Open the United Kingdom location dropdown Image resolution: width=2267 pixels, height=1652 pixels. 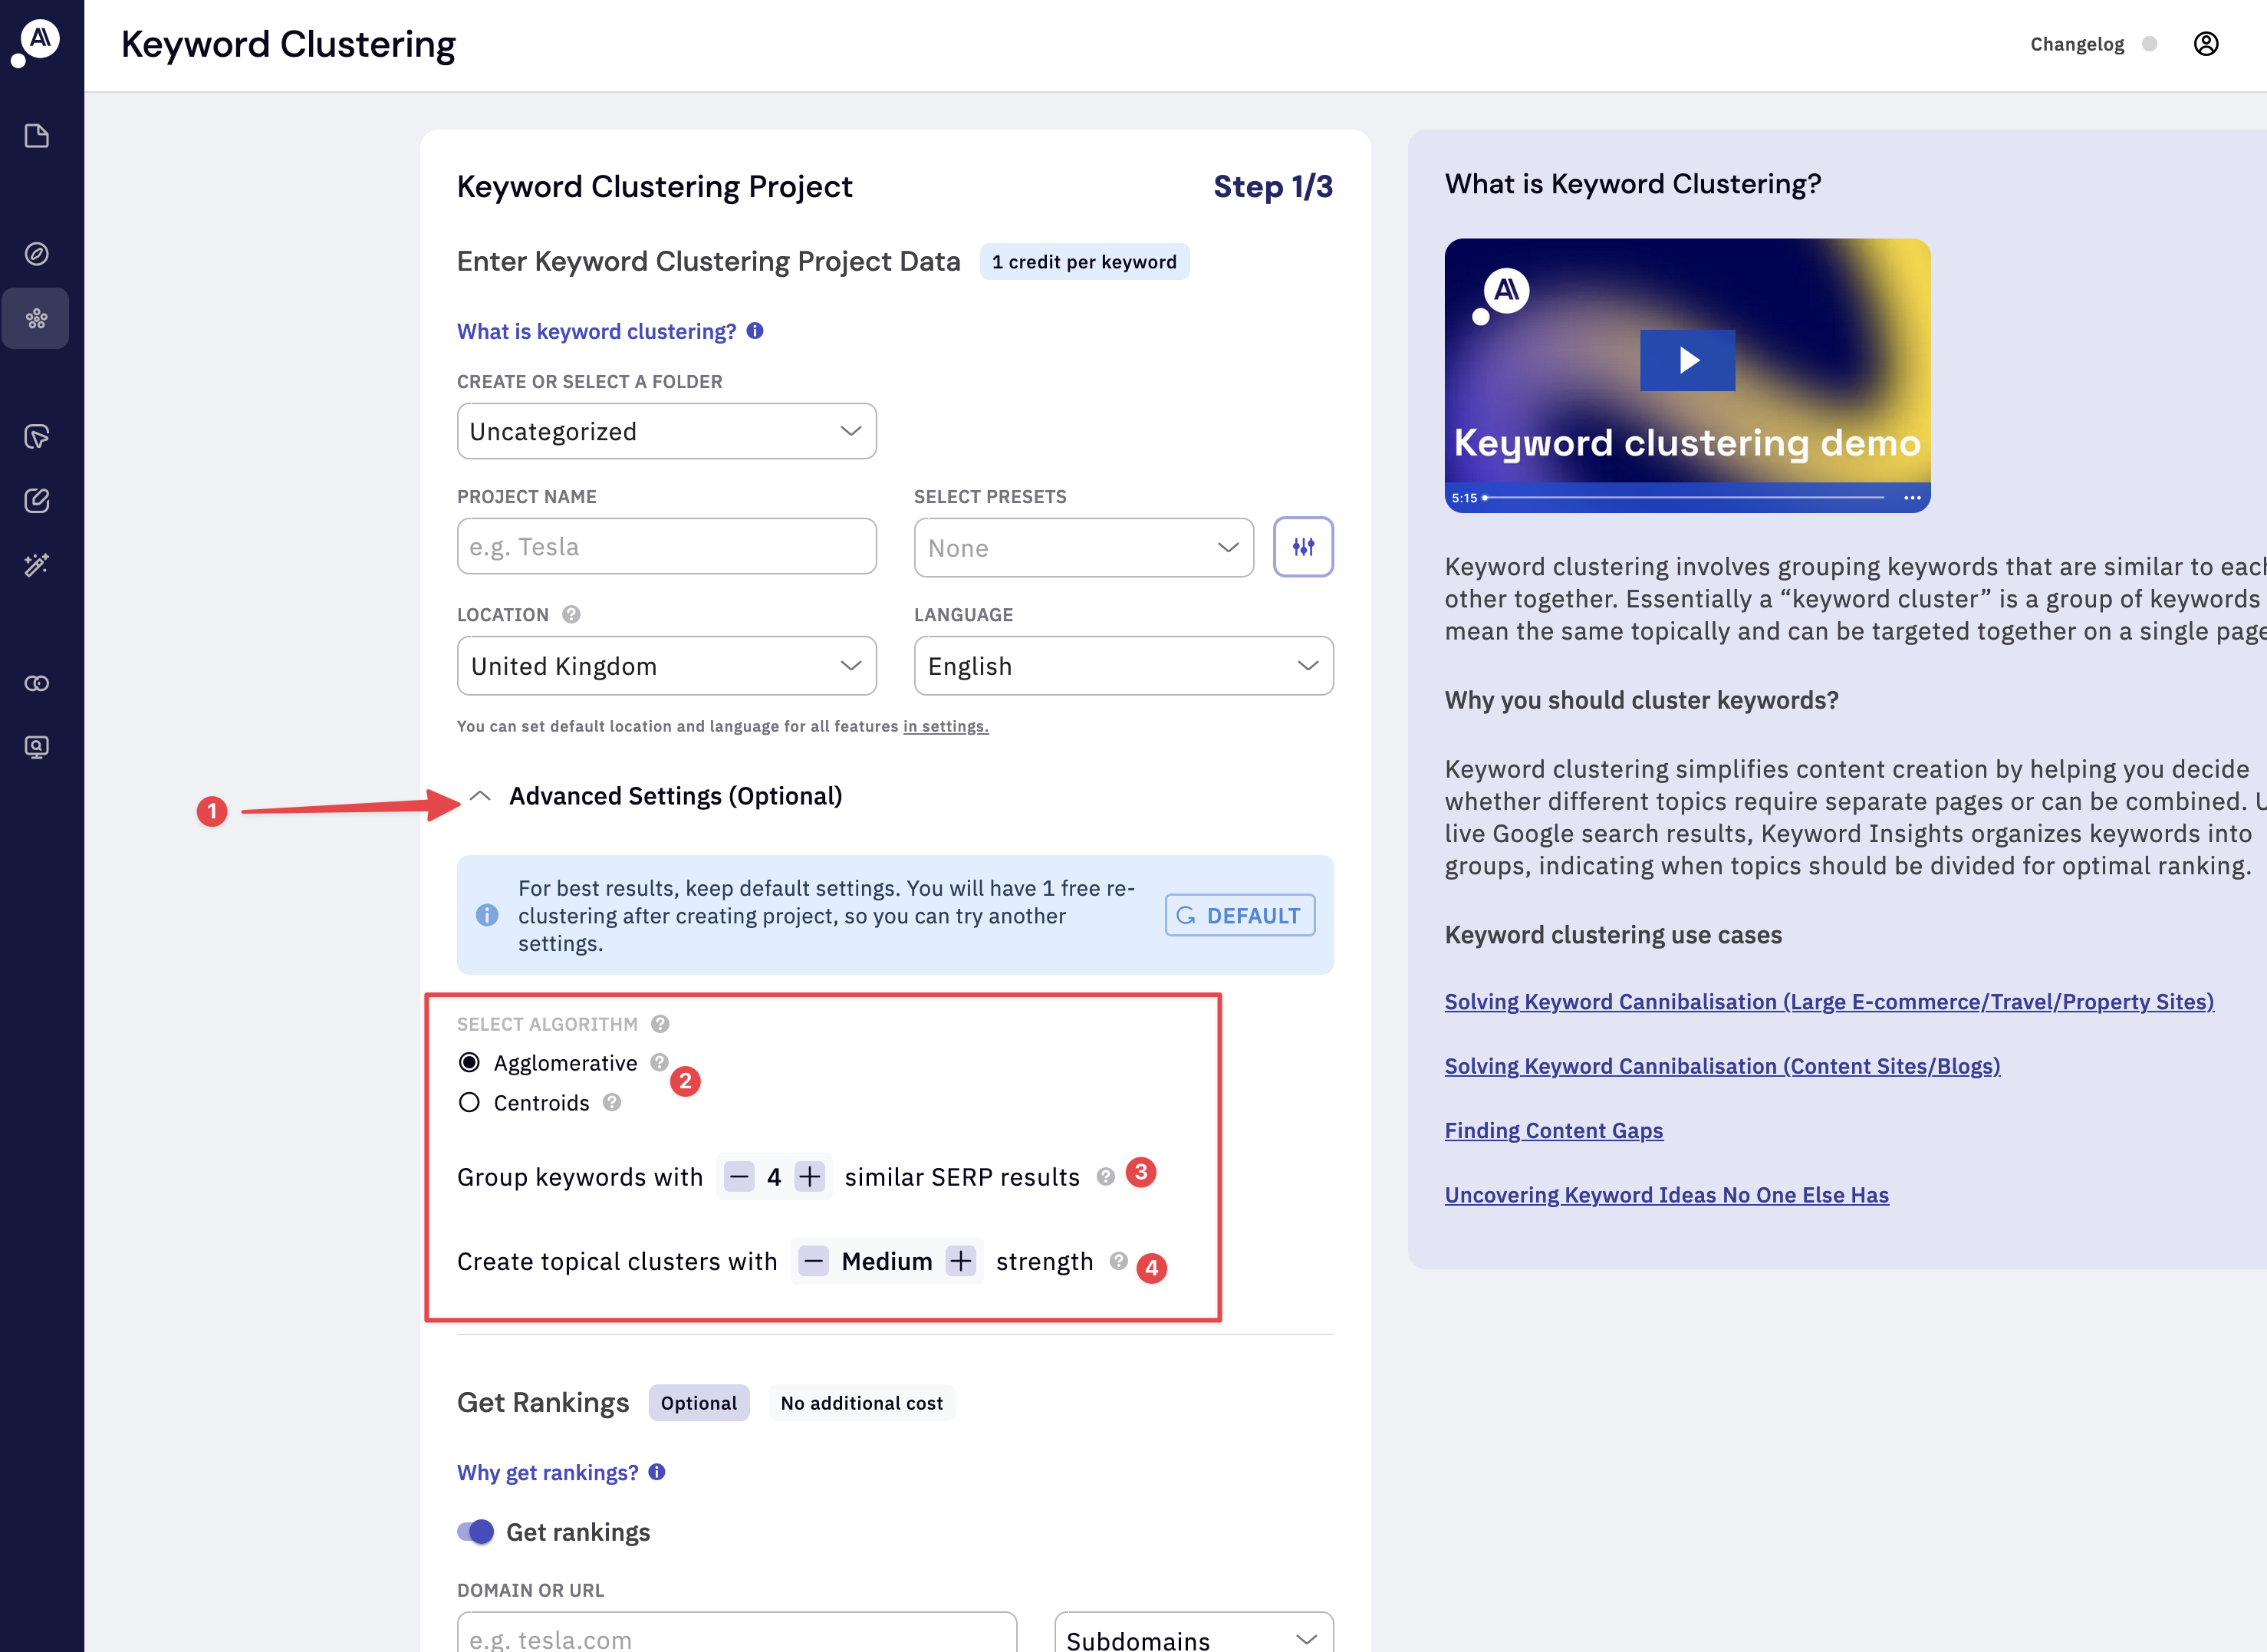pos(666,666)
